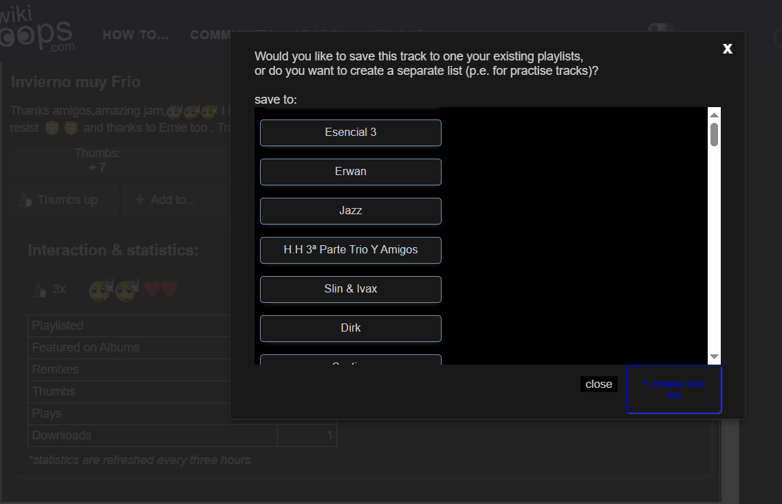Close the dialog with the X icon
This screenshot has width=782, height=504.
(727, 48)
